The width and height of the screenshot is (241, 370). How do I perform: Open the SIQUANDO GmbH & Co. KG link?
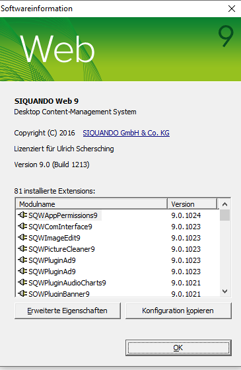(126, 133)
